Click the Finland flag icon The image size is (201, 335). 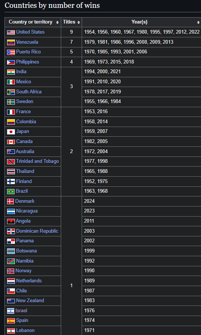[11, 182]
